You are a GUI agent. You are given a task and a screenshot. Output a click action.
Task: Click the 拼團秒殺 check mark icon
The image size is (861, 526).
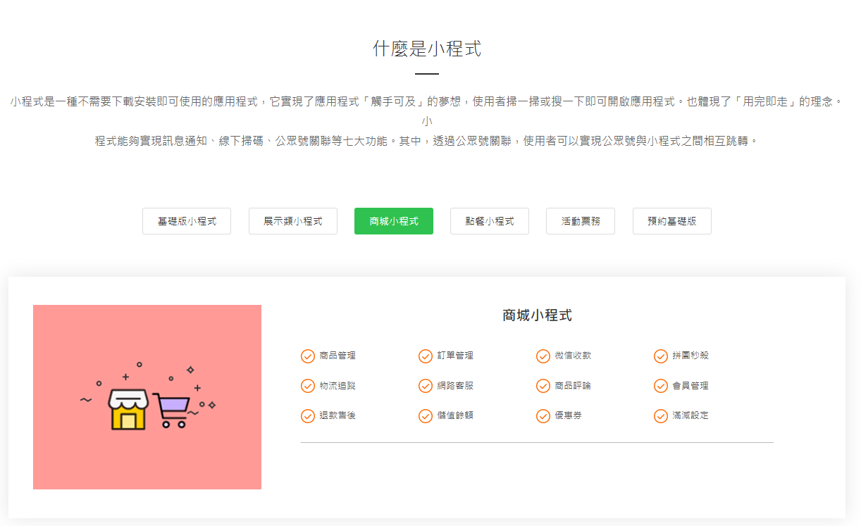point(659,356)
